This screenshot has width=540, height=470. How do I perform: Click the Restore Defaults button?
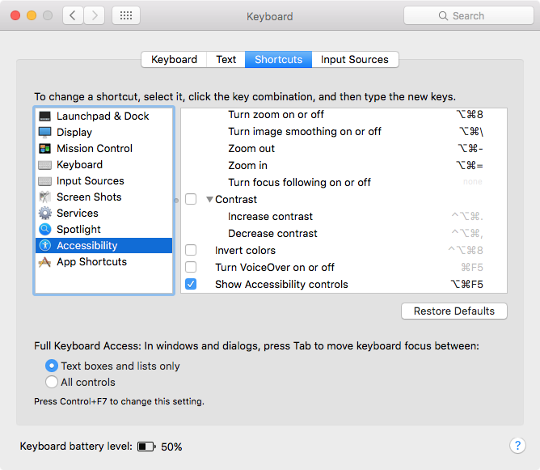[454, 311]
